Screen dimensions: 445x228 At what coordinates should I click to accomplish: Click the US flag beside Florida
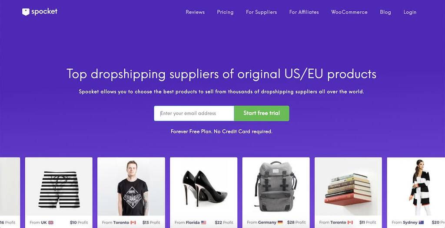203,222
